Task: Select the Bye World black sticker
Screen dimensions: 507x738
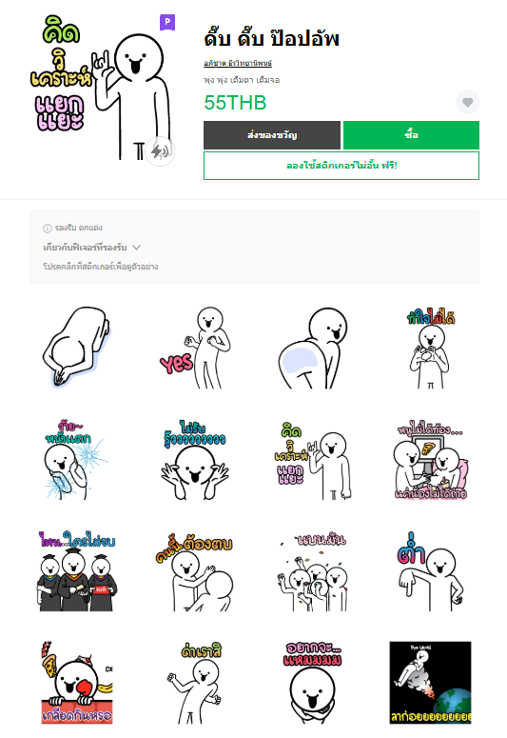Action: coord(430,683)
